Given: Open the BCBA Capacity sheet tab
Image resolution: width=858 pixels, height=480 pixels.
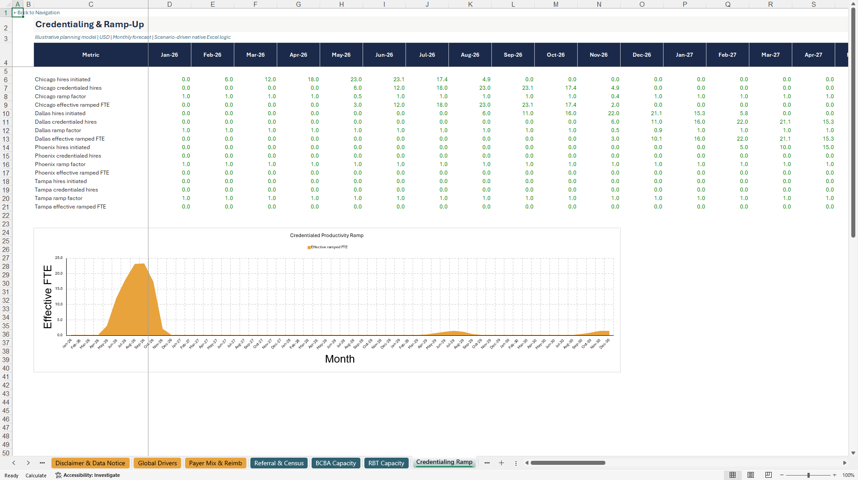Looking at the screenshot, I should [336, 463].
